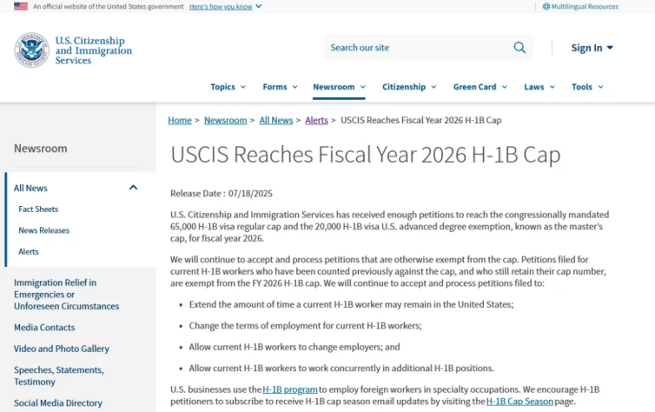
Task: Open the Topics menu
Action: click(x=228, y=87)
